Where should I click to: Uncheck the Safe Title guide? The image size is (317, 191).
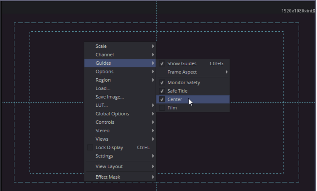point(162,91)
